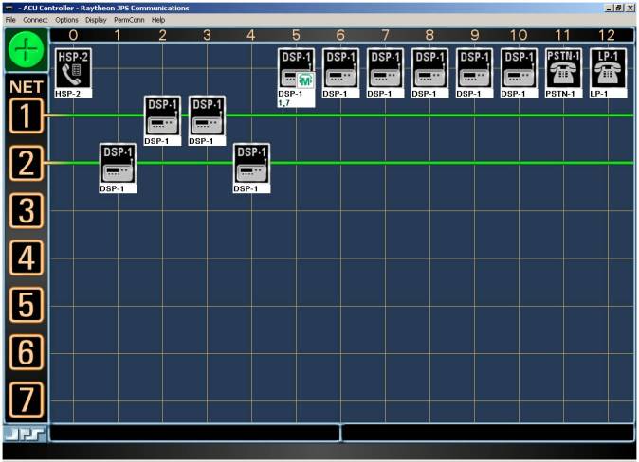Click the JPS logo in bottom corner
Screen dimensions: 639x462
click(23, 434)
